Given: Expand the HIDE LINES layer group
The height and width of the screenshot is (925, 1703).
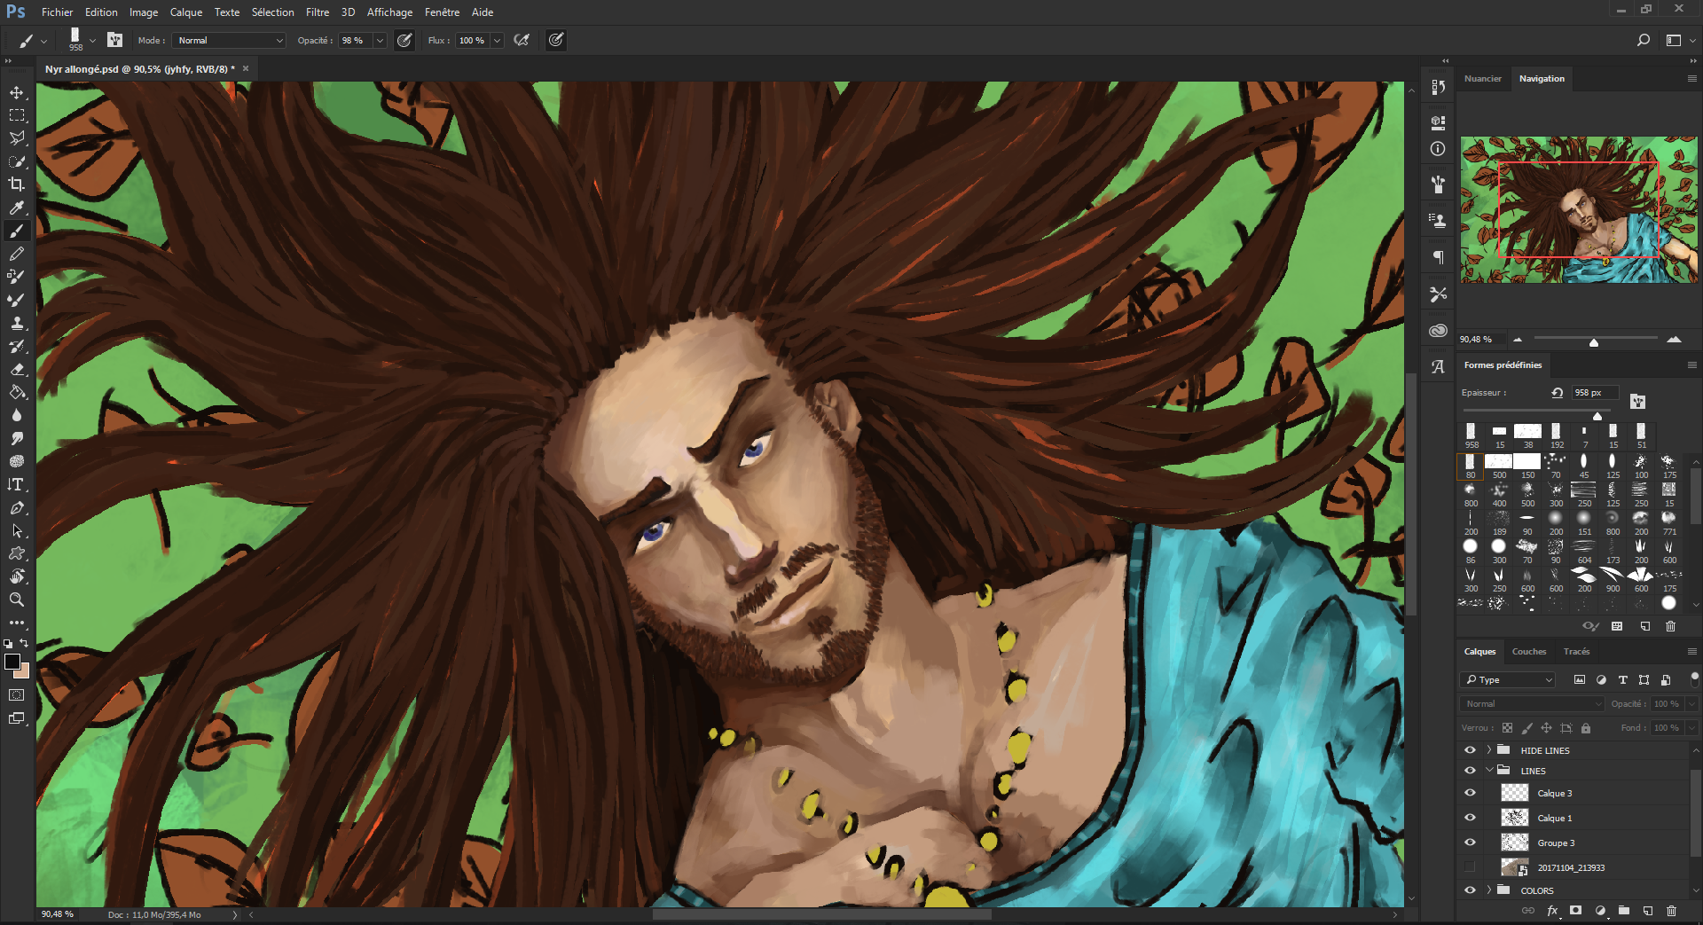Looking at the screenshot, I should click(1489, 750).
